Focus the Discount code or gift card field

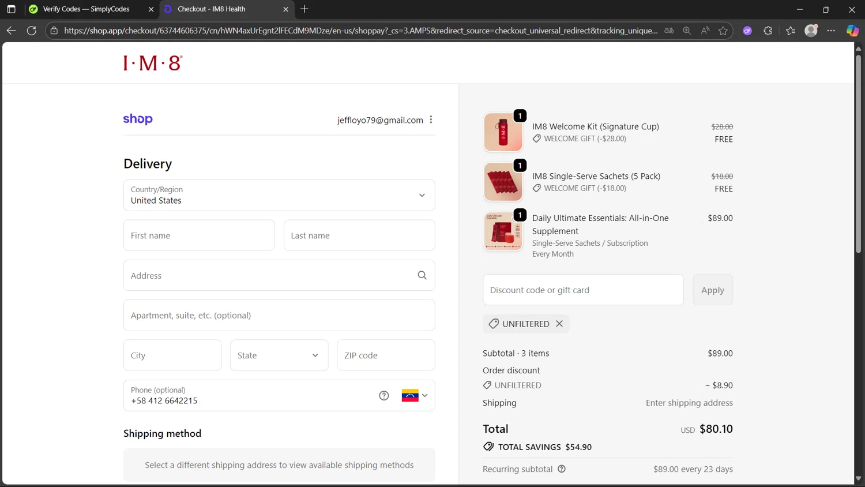pos(583,290)
